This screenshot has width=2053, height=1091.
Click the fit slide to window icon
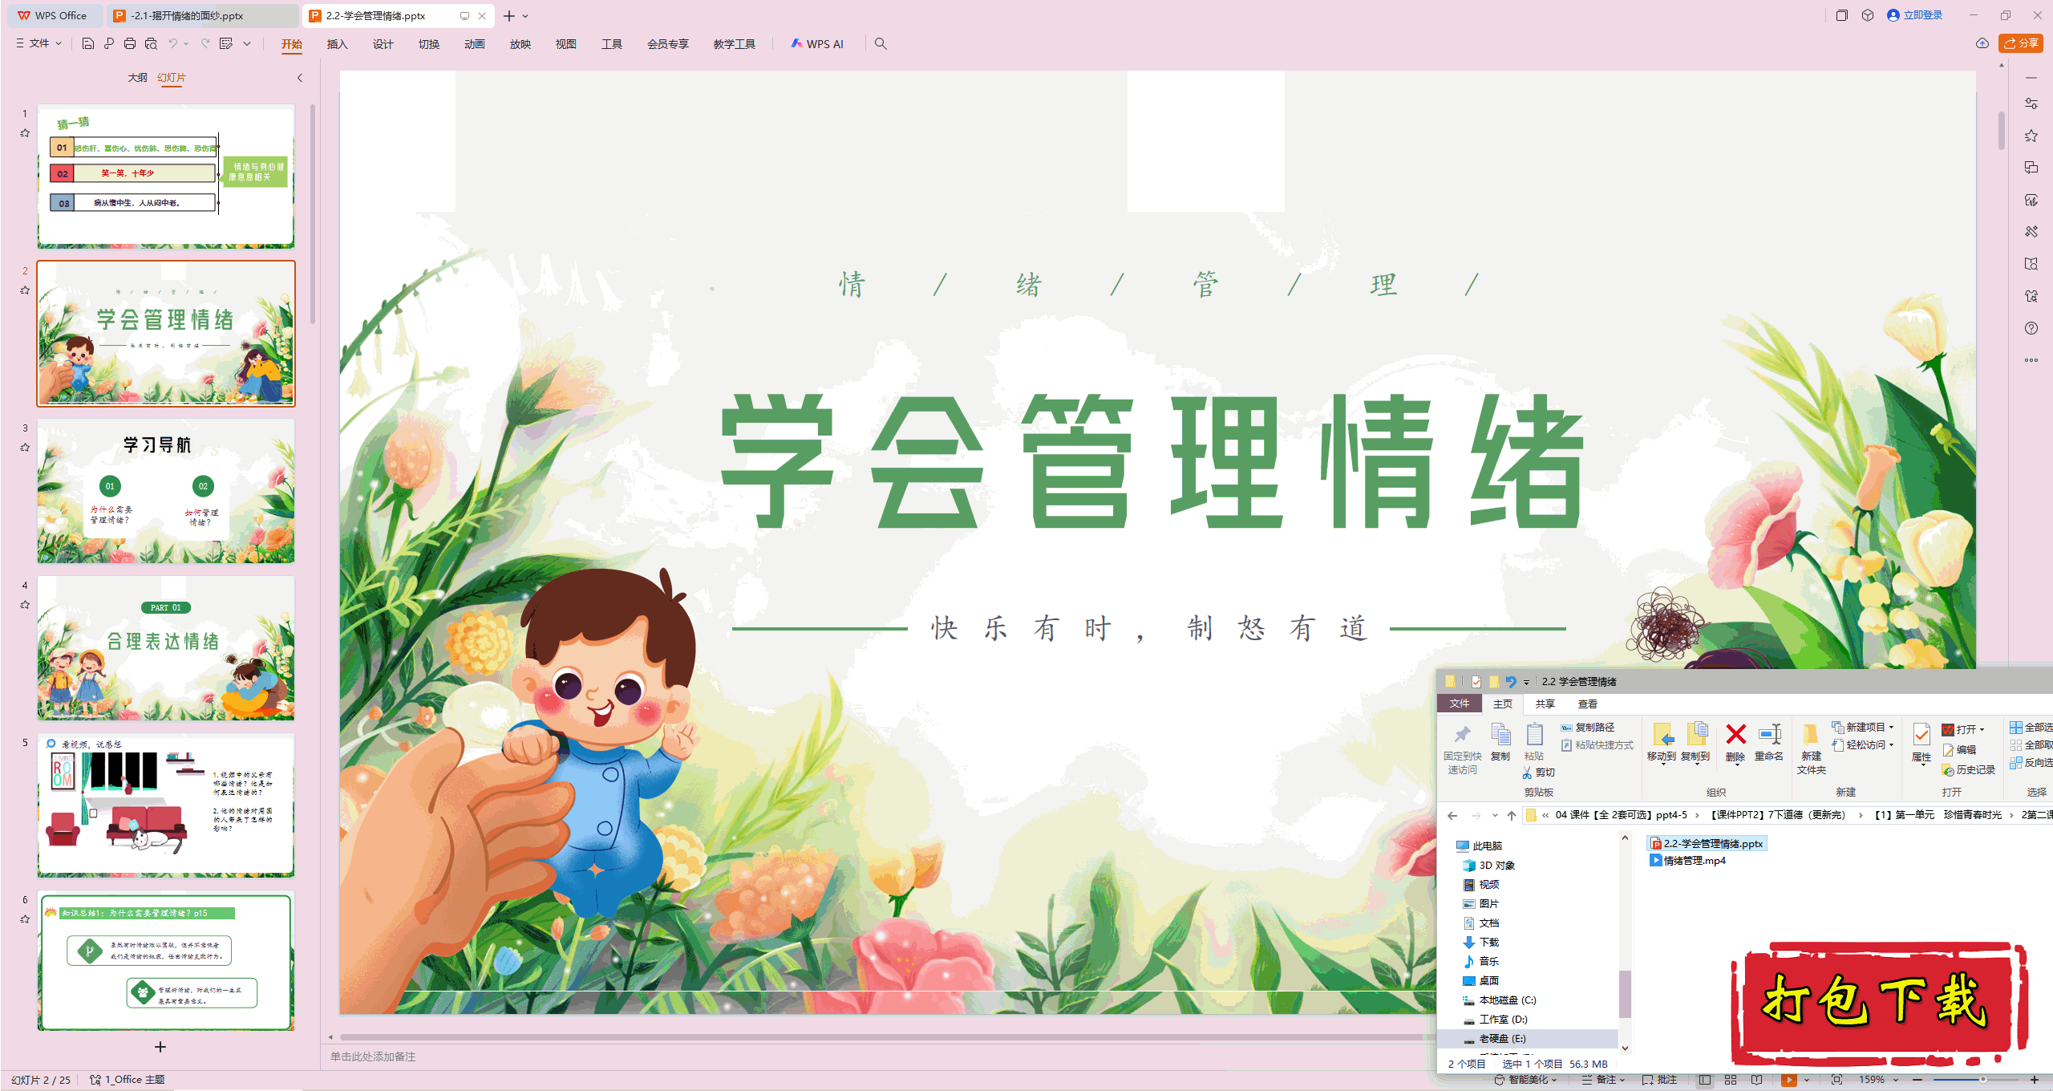tap(1837, 1080)
